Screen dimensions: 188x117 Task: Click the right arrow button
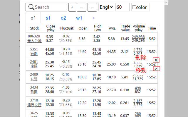(92, 7)
